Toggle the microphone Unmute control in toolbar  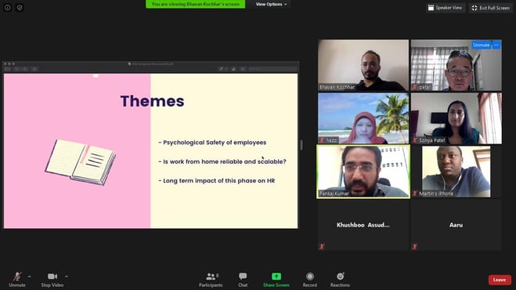17,280
